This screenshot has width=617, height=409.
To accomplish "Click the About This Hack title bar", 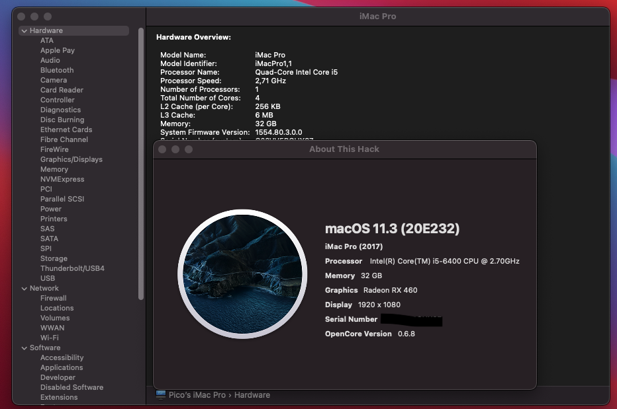I will click(x=344, y=149).
